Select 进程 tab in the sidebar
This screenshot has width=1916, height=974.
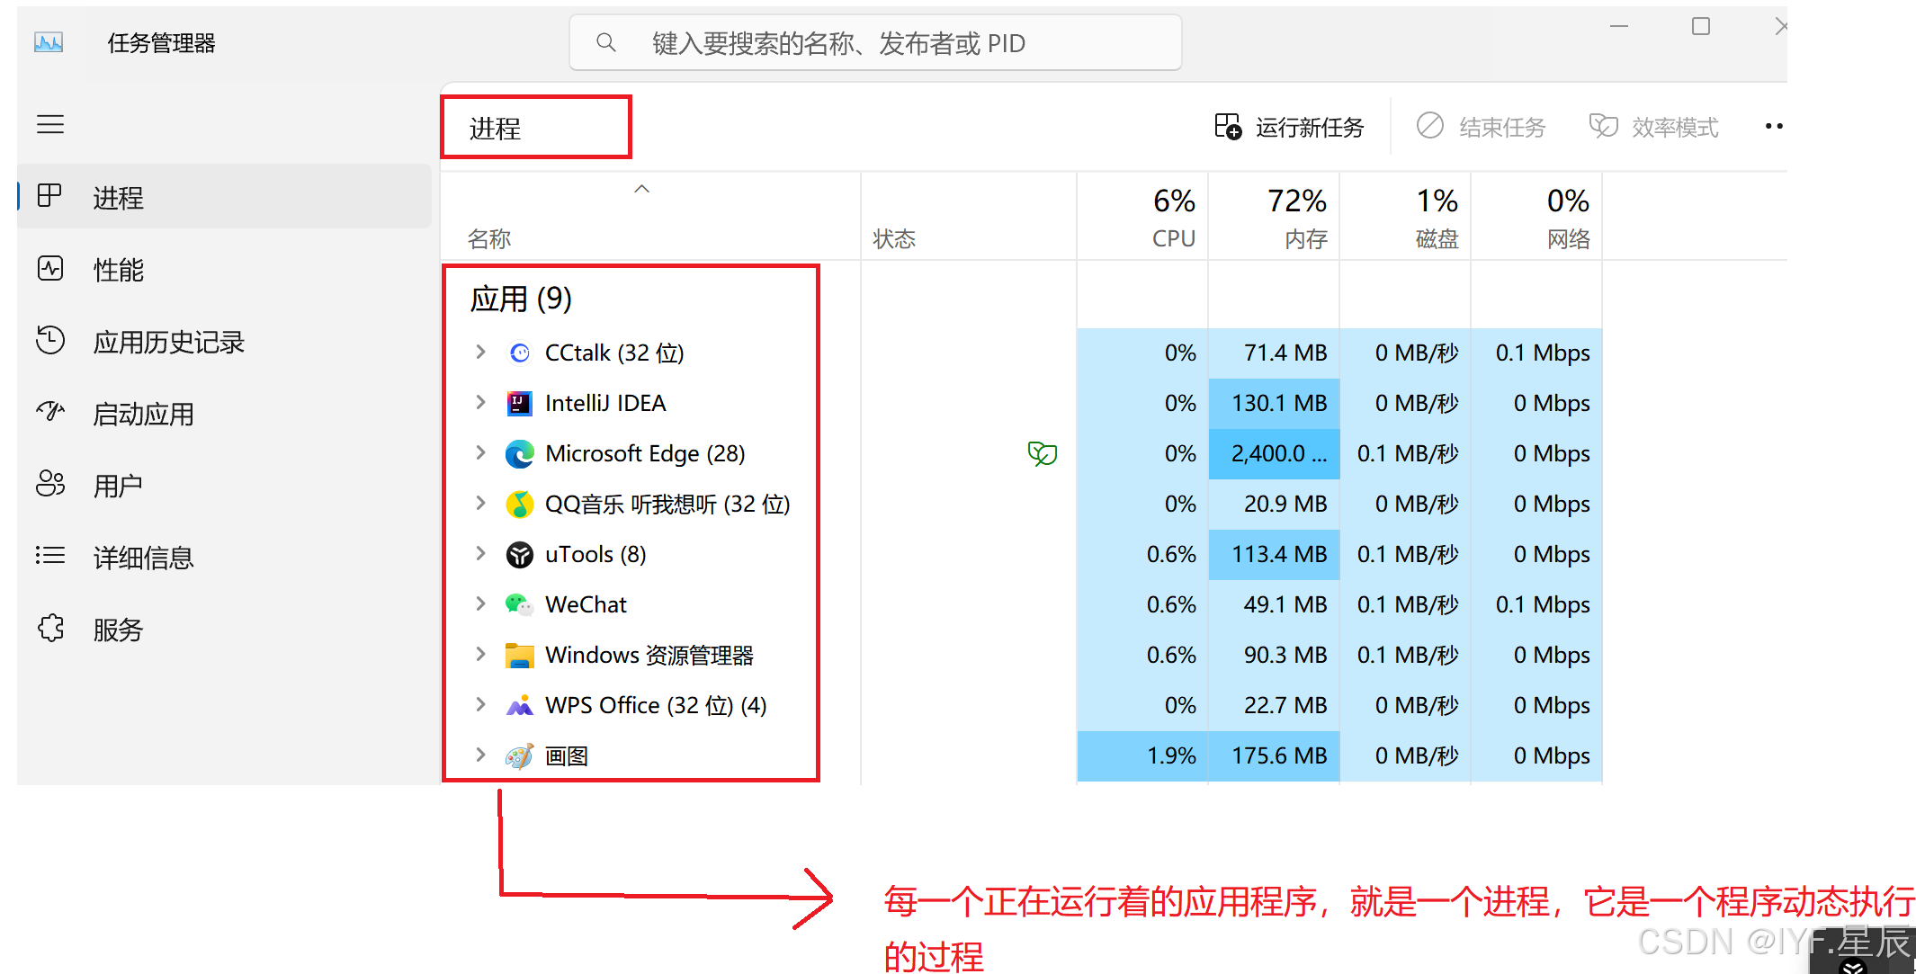click(x=118, y=198)
